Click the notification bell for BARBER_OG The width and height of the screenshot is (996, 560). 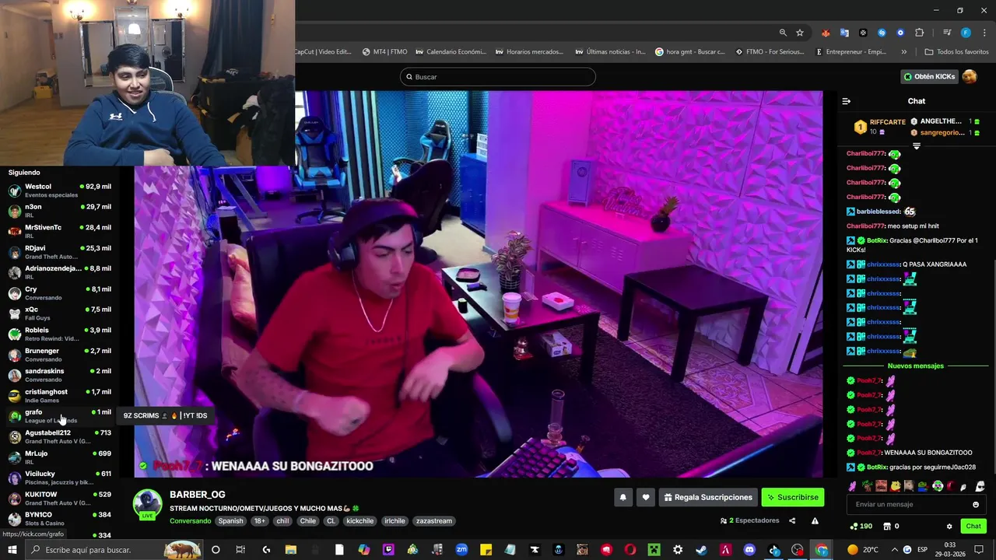click(x=622, y=497)
